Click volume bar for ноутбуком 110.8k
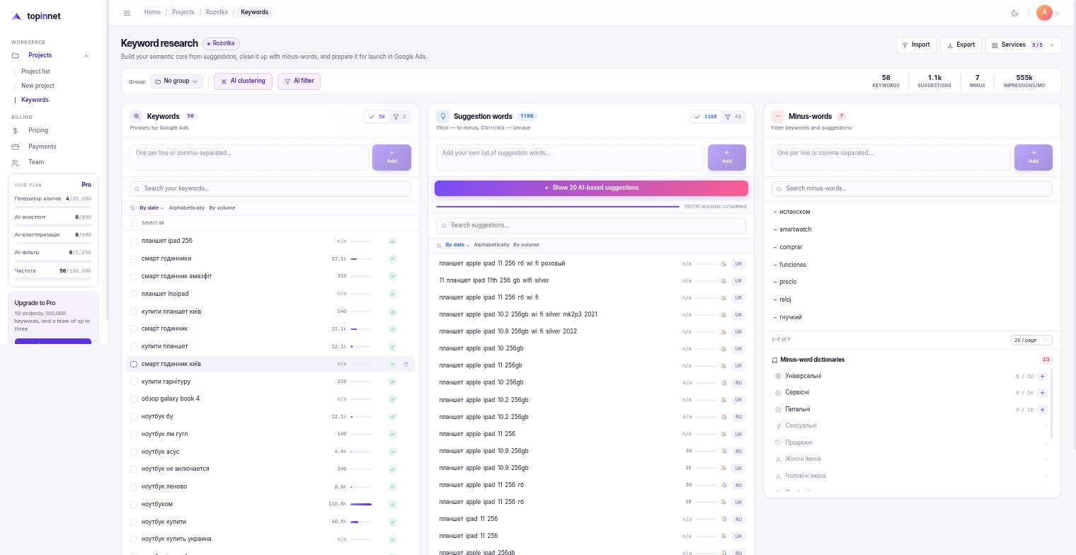 click(x=361, y=505)
